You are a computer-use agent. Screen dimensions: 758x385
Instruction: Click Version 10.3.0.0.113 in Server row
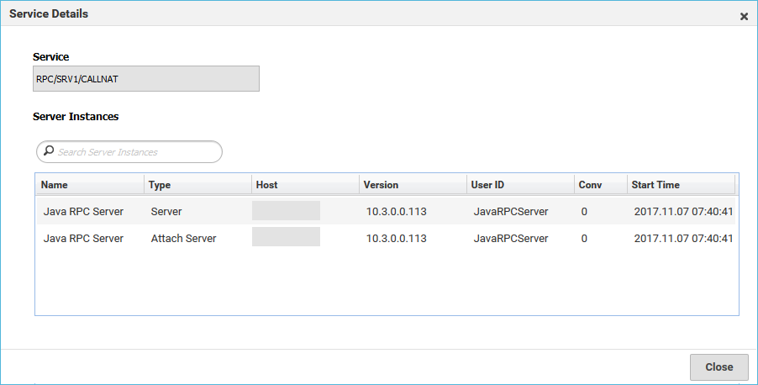pos(396,211)
